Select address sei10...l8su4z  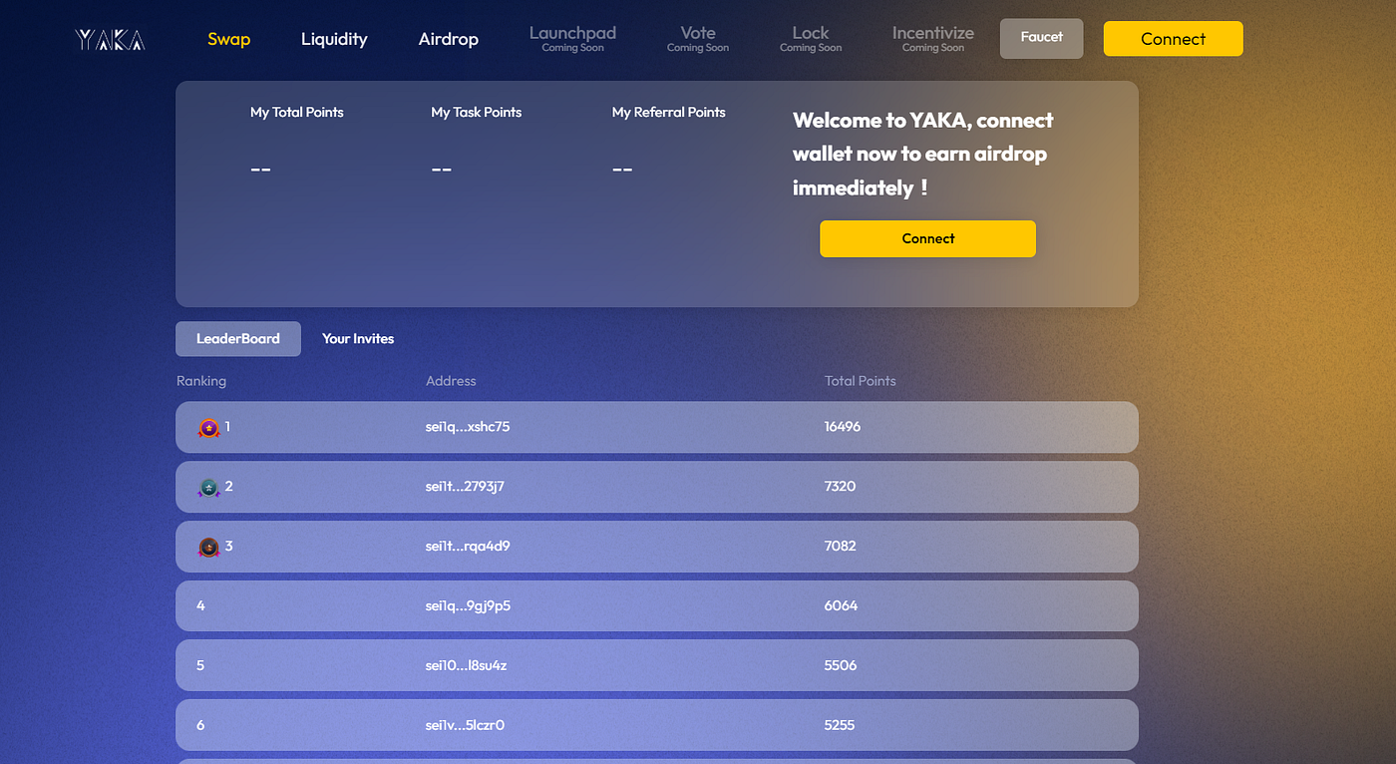click(x=466, y=665)
